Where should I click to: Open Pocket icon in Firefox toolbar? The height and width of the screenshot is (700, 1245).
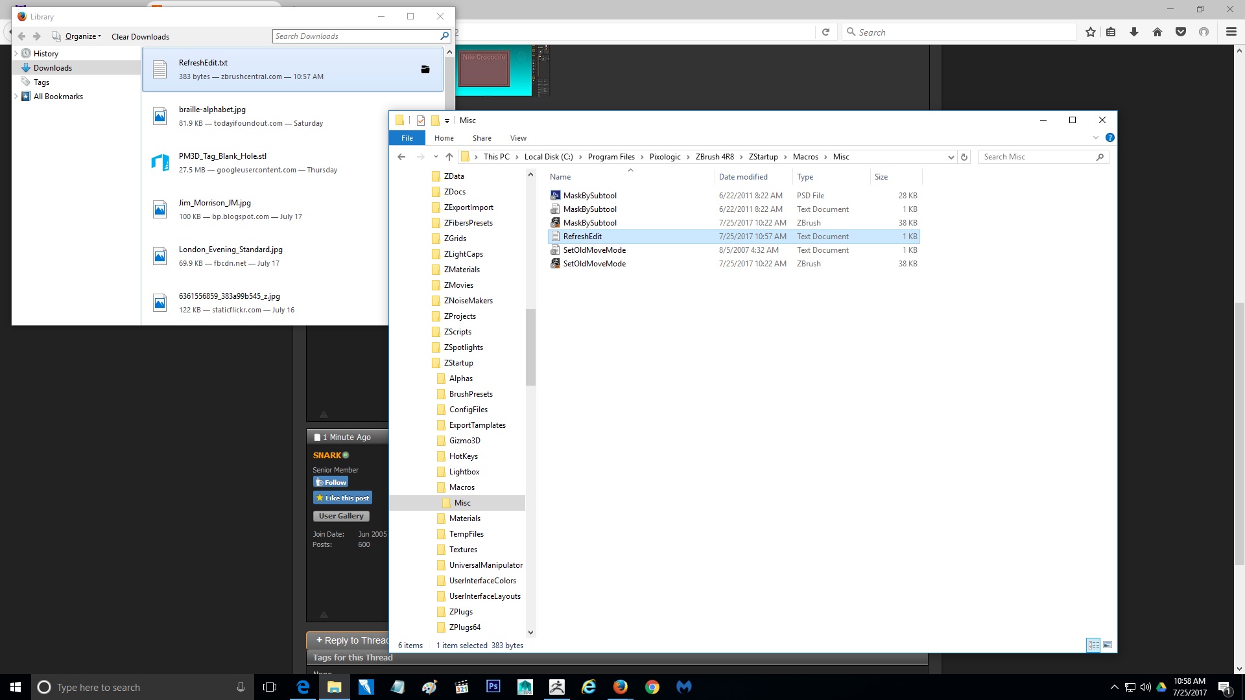point(1181,32)
